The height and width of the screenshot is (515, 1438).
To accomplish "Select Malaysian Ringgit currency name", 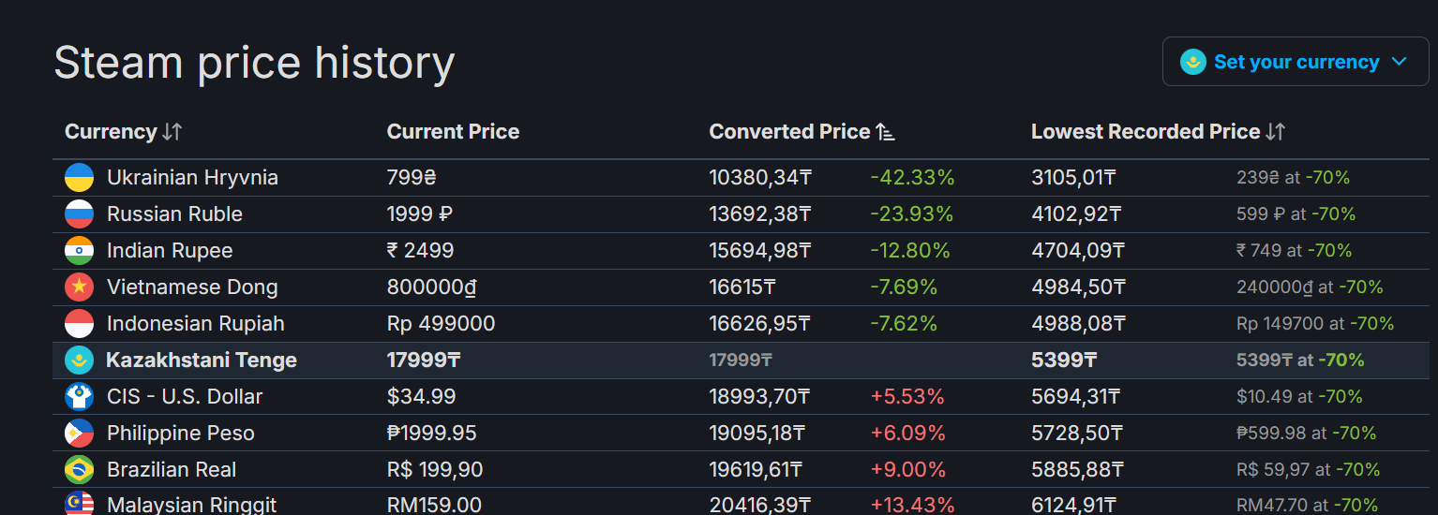I will pos(191,505).
